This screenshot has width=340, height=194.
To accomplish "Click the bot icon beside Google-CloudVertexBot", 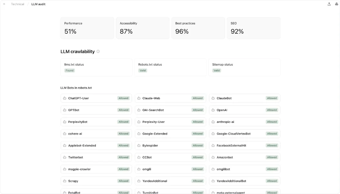I will pyautogui.click(x=213, y=134).
